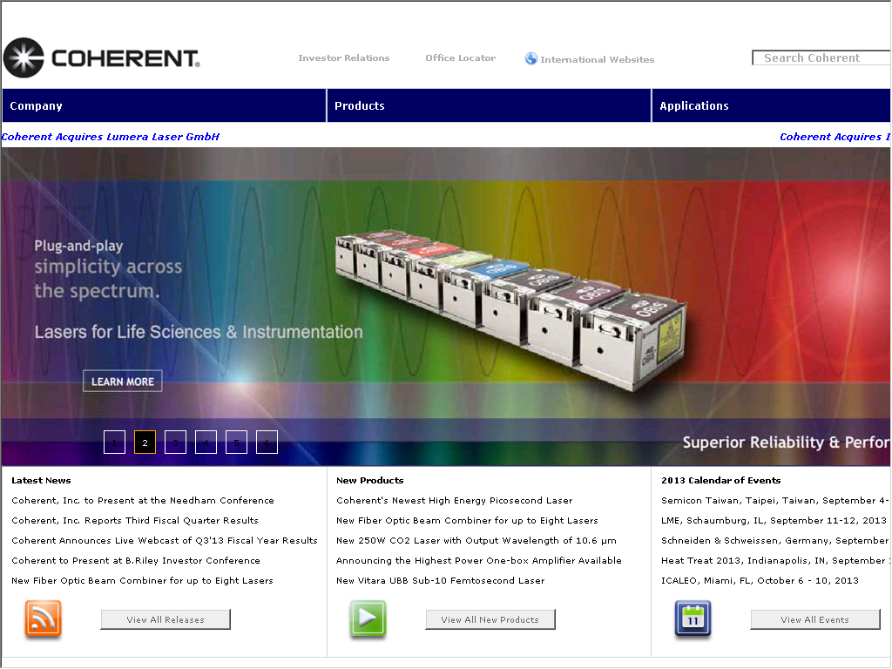
Task: Open the Company menu
Action: [x=165, y=105]
